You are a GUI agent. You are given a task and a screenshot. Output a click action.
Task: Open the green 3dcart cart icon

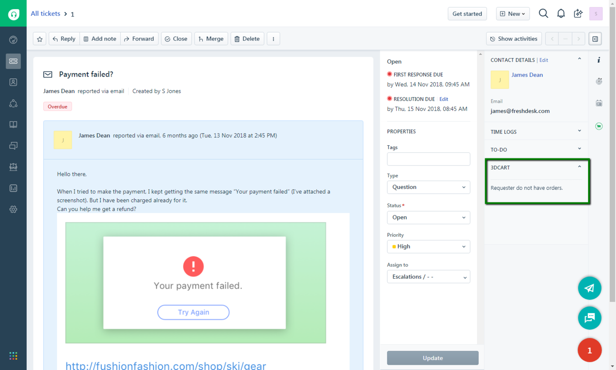point(599,126)
